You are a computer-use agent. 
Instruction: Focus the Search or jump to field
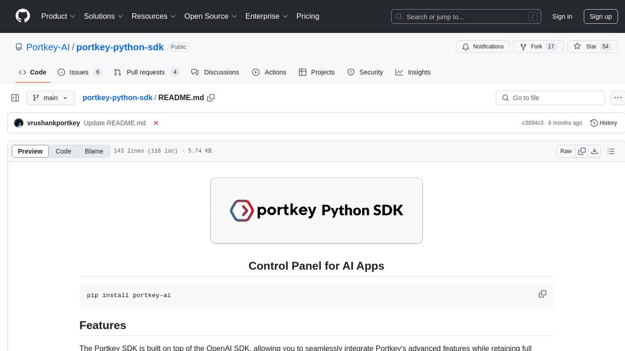[467, 17]
